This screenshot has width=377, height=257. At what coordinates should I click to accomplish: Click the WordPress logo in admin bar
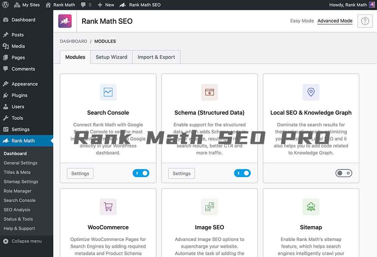click(5, 5)
